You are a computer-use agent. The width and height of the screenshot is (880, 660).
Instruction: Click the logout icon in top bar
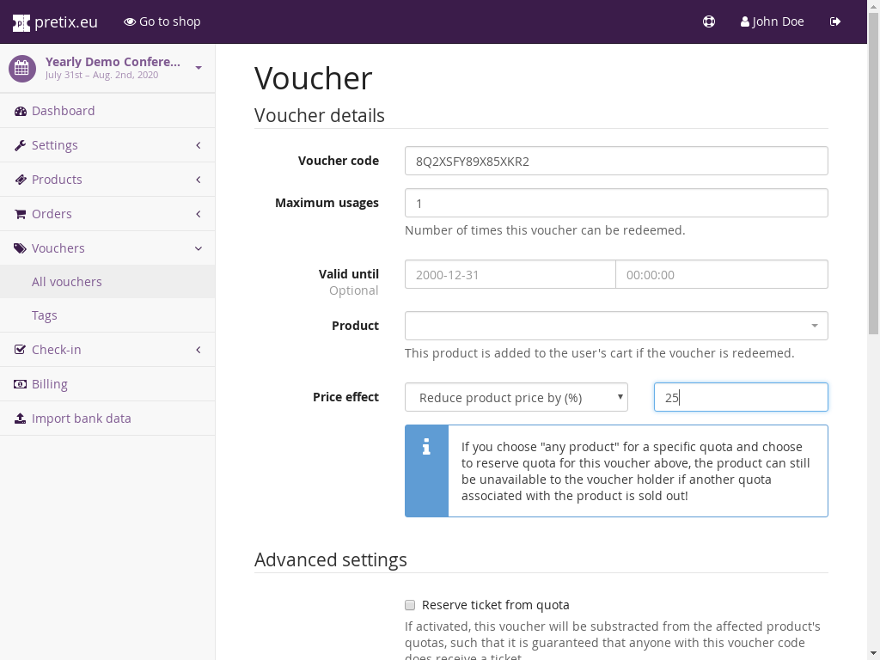[x=835, y=21]
